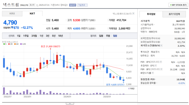Click the help icon beside 배당수익률

(x=153, y=73)
